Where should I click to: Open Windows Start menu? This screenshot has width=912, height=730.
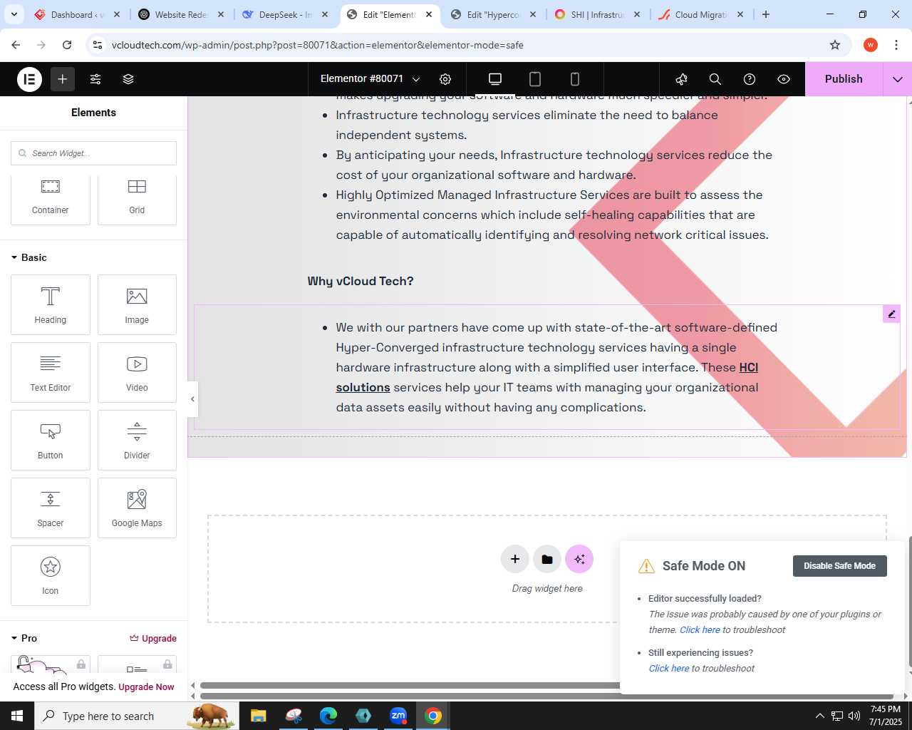(17, 716)
